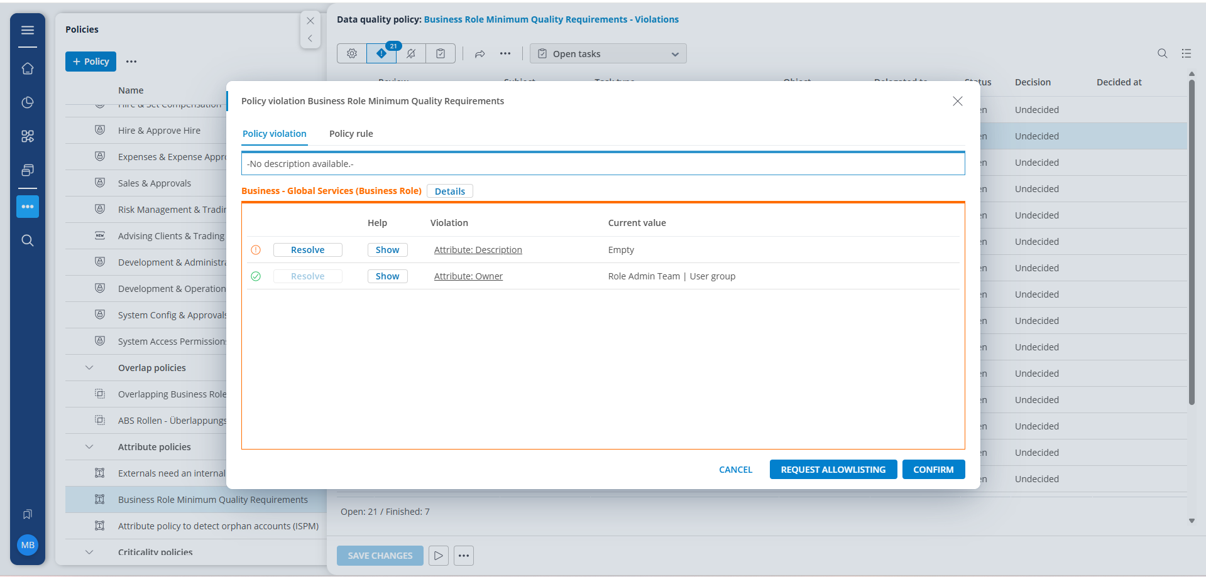Open the Open tasks dropdown
The height and width of the screenshot is (577, 1206).
coord(608,54)
